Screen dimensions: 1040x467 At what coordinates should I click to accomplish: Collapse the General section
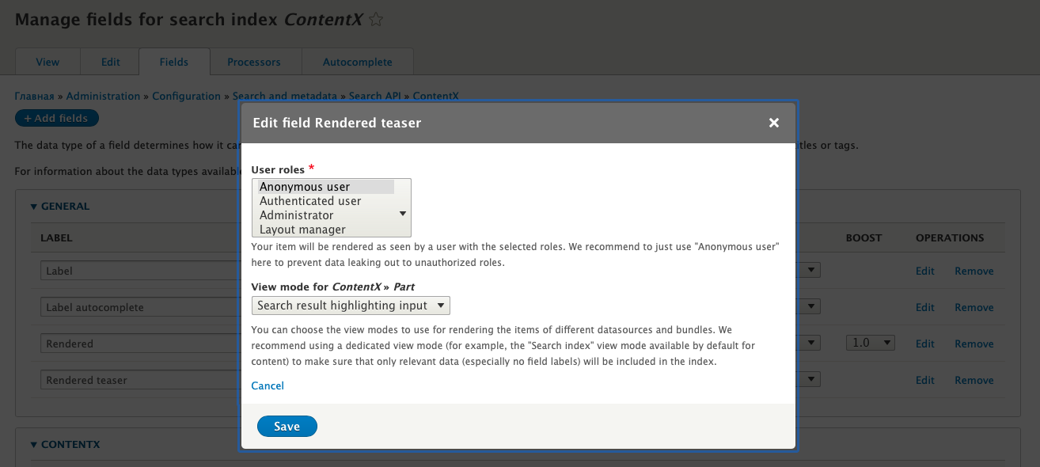click(60, 207)
